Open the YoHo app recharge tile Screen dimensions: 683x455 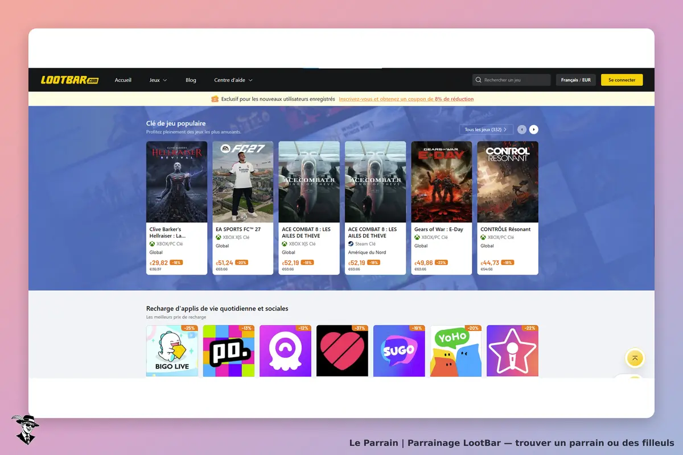(456, 351)
